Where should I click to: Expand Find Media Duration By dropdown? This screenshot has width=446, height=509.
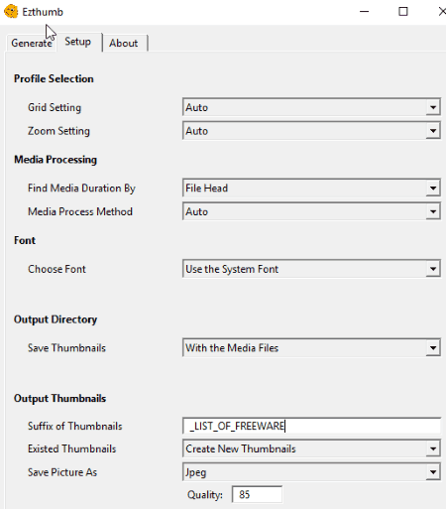(x=433, y=189)
